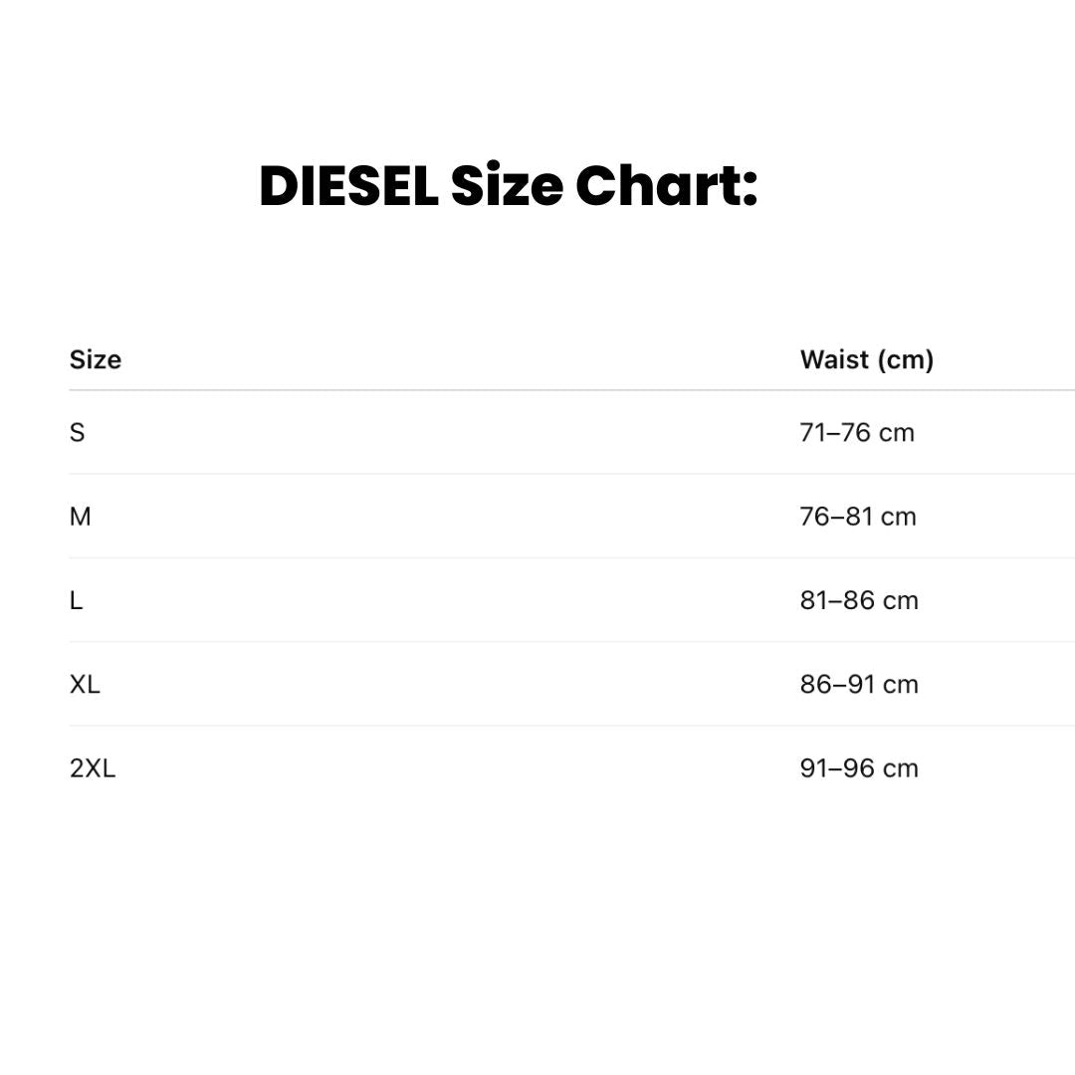1075x1075 pixels.
Task: Click the M size label
Action: 81,517
